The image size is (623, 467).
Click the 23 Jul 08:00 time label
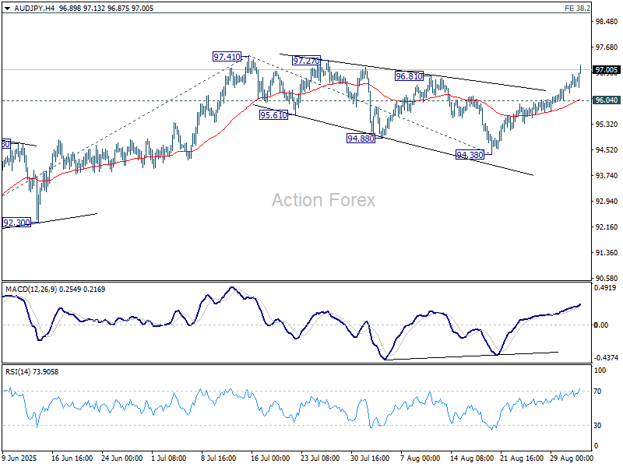[320, 458]
